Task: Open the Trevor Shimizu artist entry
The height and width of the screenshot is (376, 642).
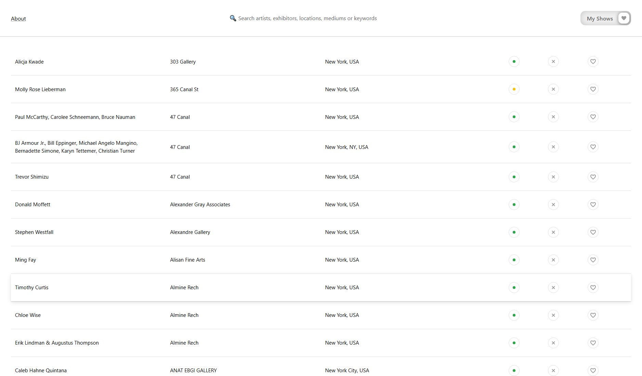Action: pos(32,177)
